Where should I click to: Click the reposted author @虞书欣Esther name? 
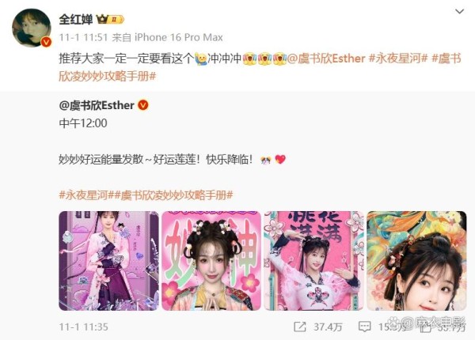coord(97,105)
